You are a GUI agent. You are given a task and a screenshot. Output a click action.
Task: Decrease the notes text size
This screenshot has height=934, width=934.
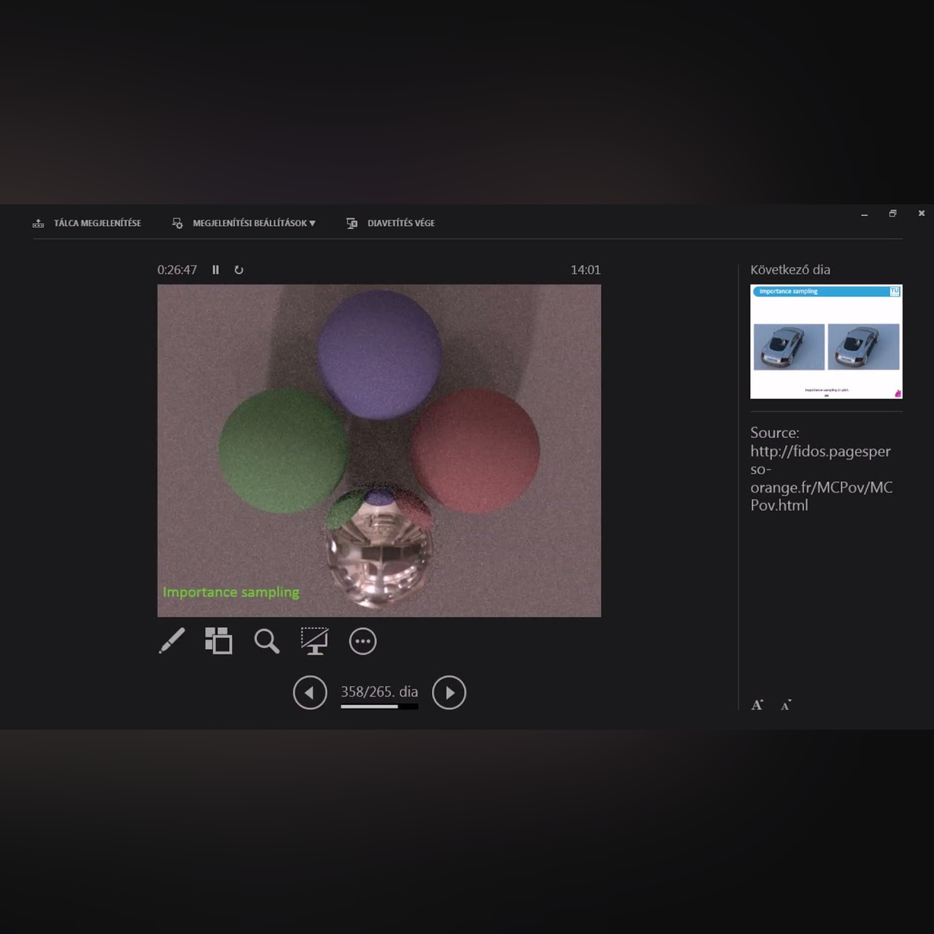[786, 705]
